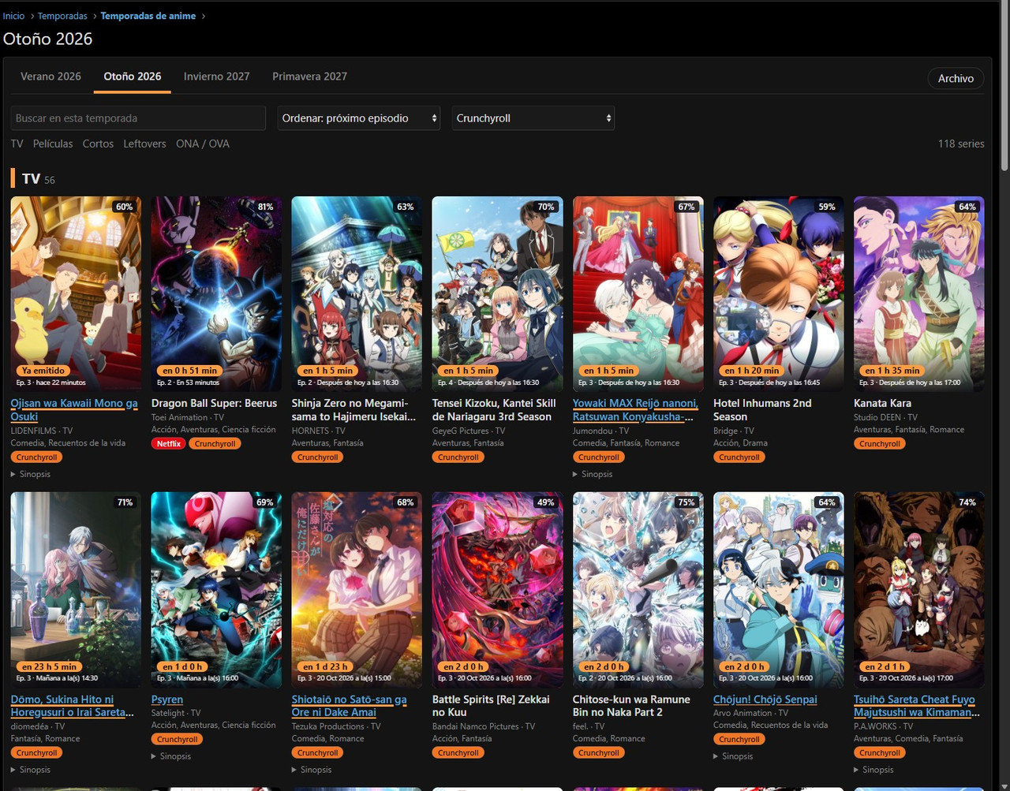Open the Battle Spirits [Re] Zekkai no Kuu poster
The width and height of the screenshot is (1010, 791).
[497, 590]
